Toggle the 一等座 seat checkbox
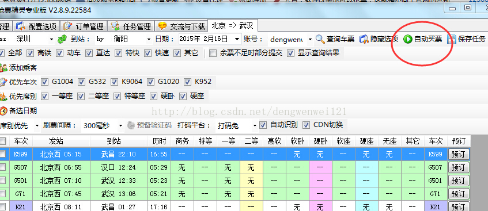Viewport: 488px width, 211px height. coord(45,97)
